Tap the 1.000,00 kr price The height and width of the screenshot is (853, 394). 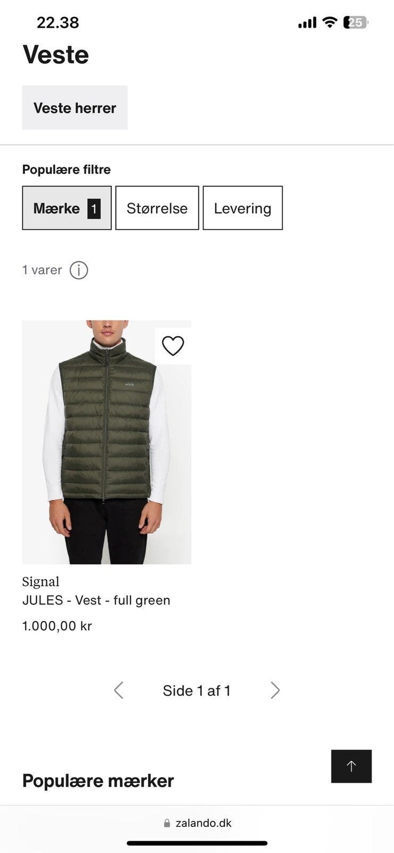pos(57,626)
